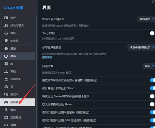Toggle 缩放文本与图标以匹配显示器设置 switch
This screenshot has height=128, width=155.
click(x=152, y=80)
